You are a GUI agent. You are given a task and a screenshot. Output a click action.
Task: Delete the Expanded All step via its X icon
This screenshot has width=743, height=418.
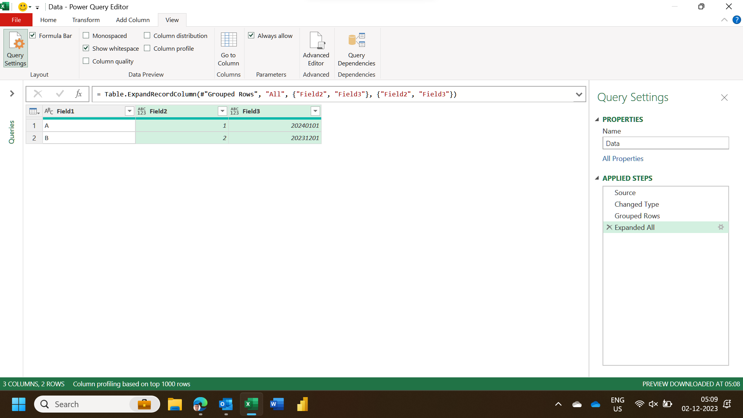(x=609, y=227)
